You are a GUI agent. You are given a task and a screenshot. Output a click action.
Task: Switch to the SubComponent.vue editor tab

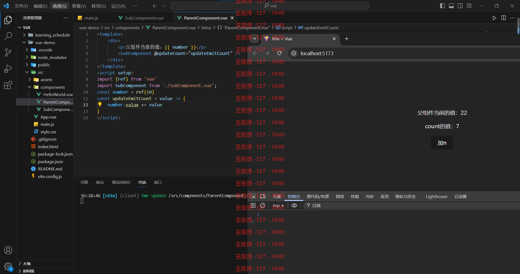pos(144,18)
